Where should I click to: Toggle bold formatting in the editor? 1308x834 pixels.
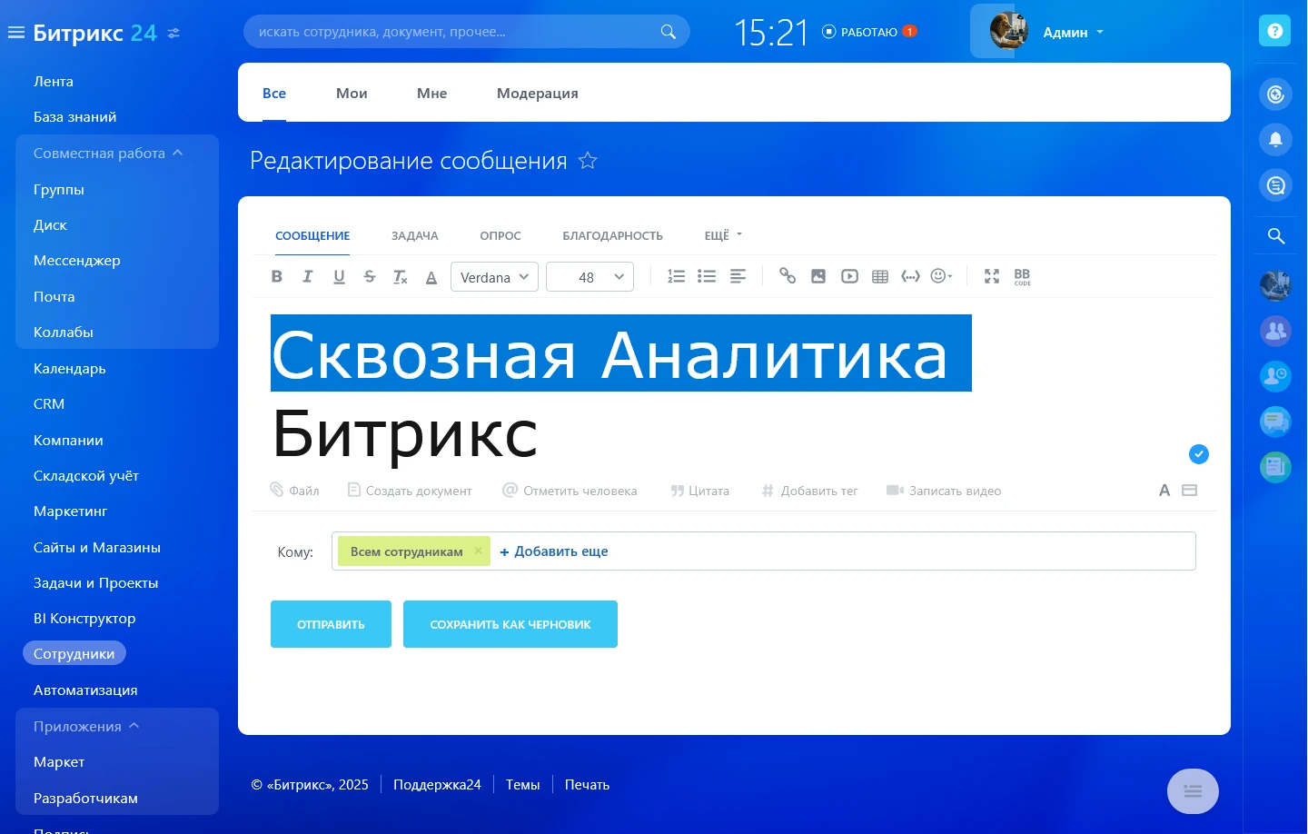pos(277,276)
